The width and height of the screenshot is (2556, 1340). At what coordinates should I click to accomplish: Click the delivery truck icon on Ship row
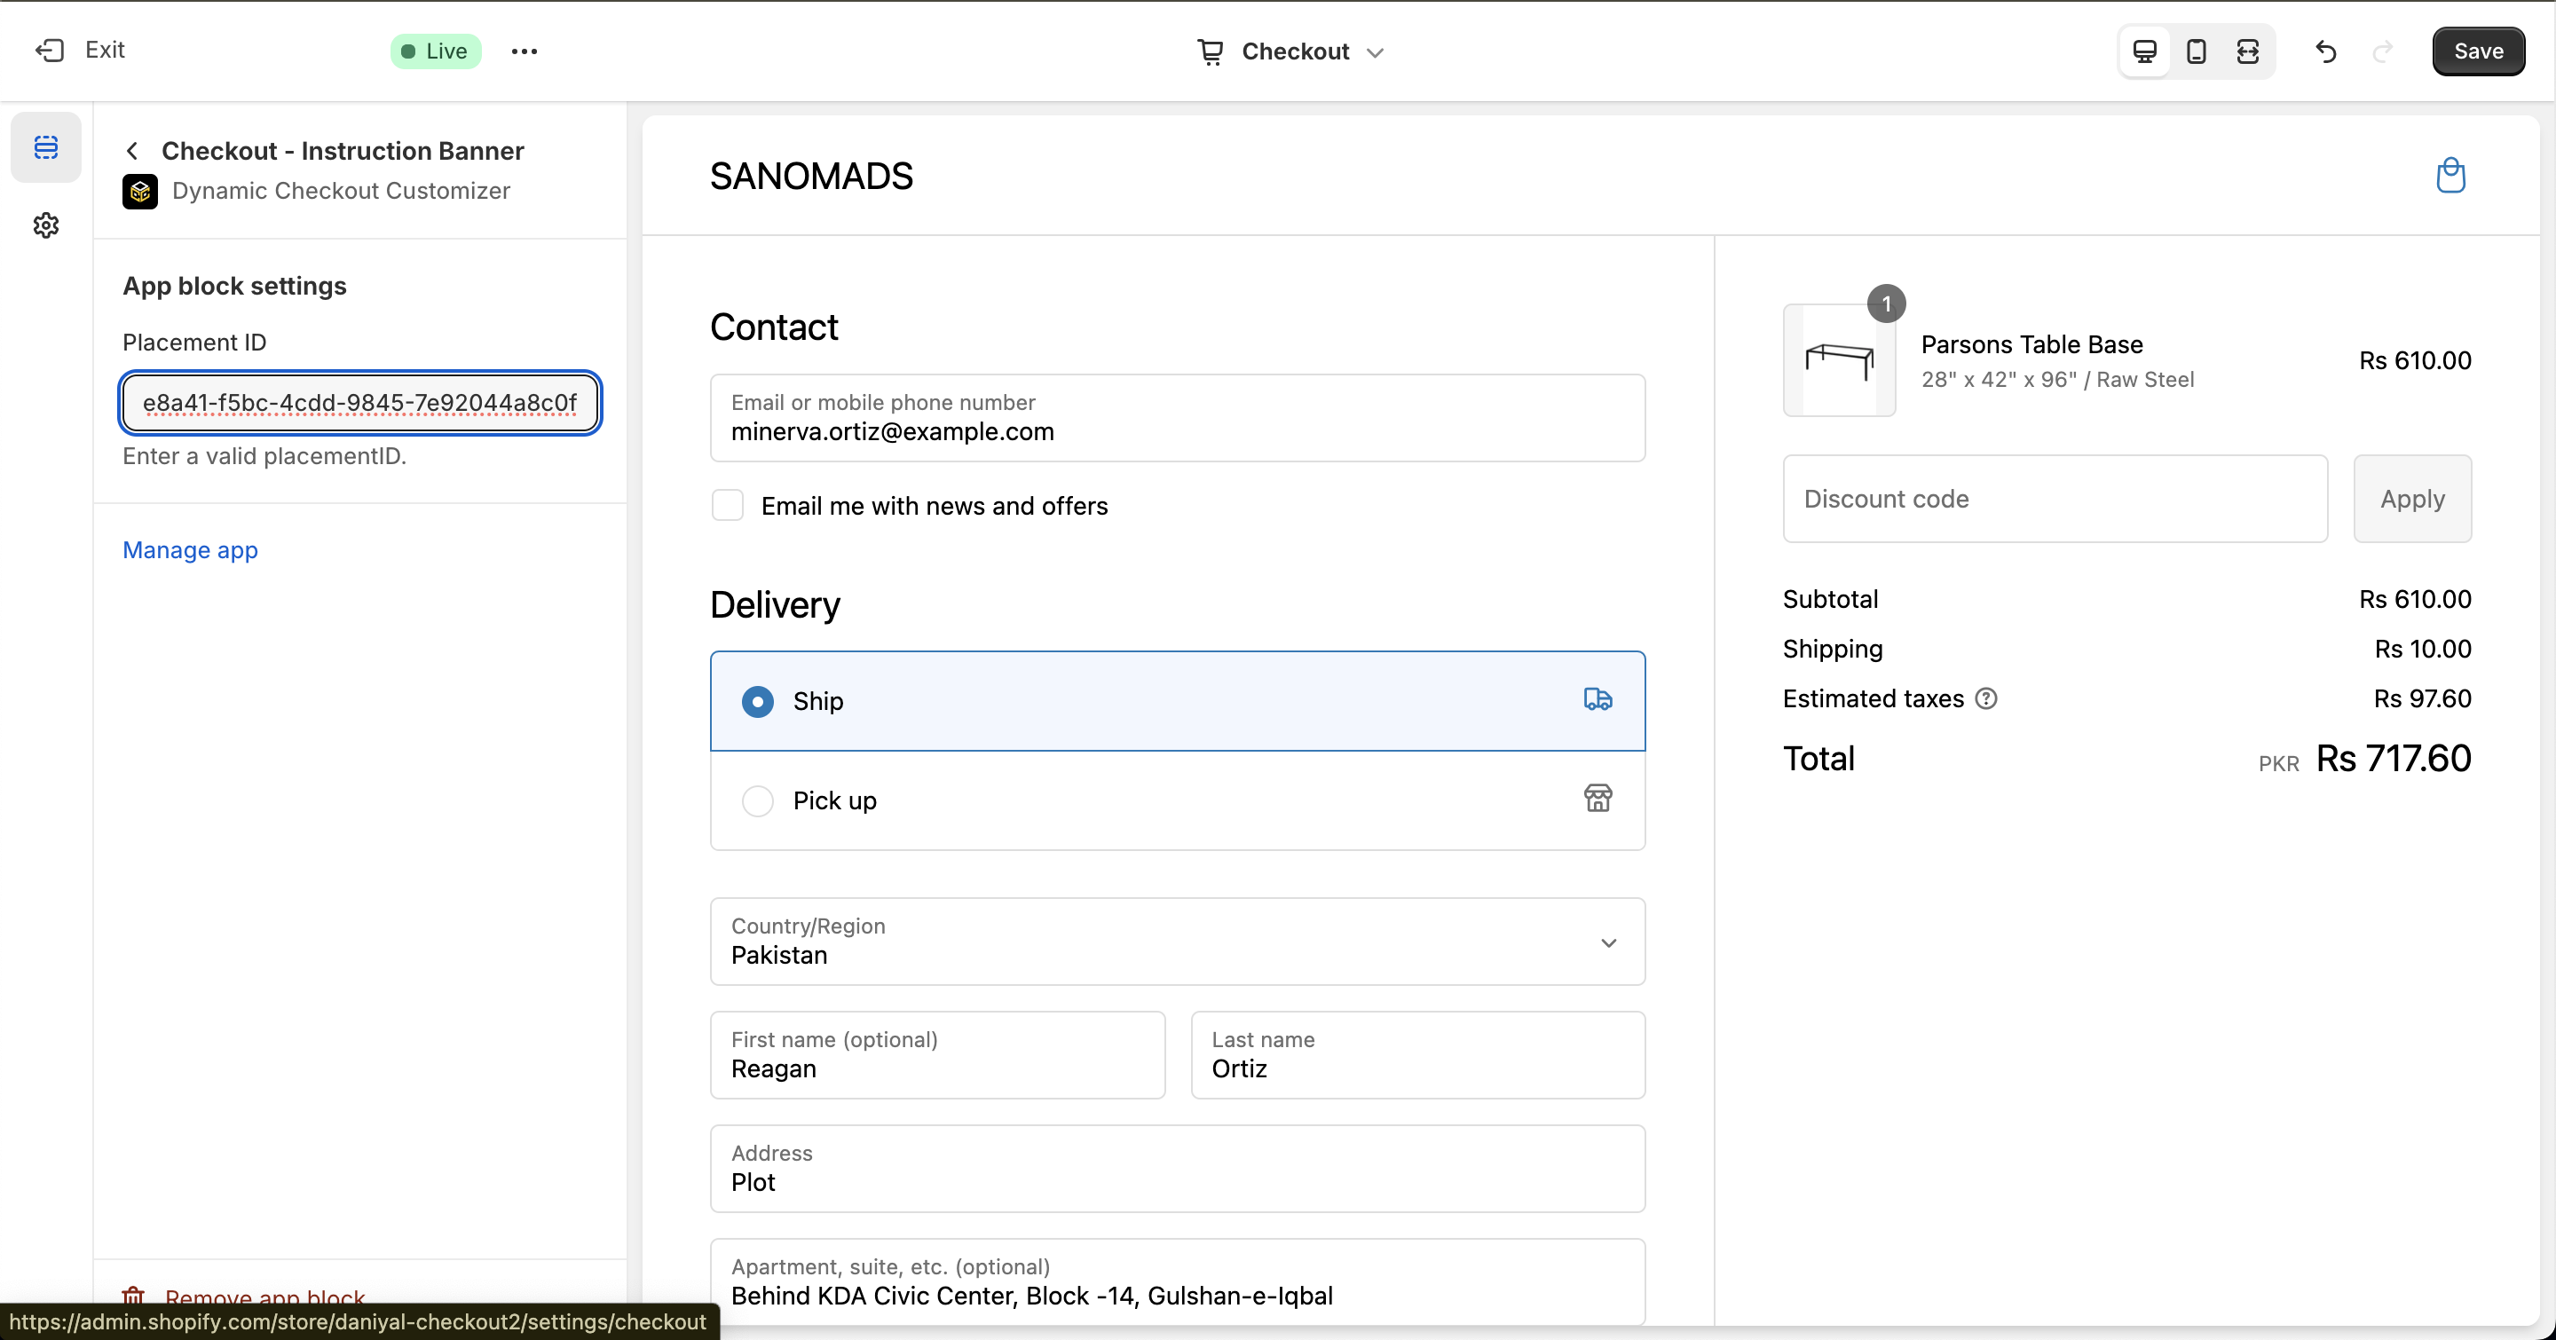tap(1597, 700)
